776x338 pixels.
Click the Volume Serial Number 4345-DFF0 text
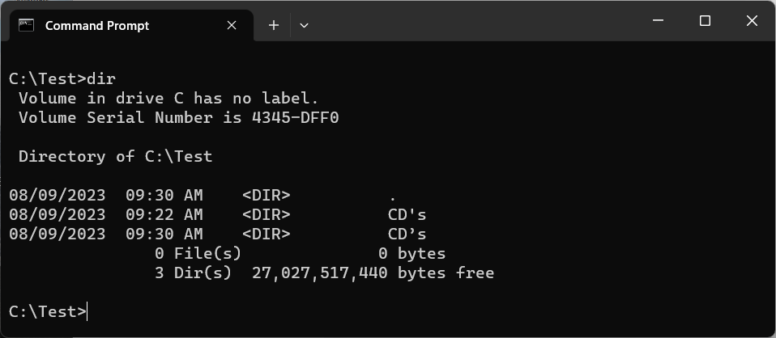click(x=179, y=117)
